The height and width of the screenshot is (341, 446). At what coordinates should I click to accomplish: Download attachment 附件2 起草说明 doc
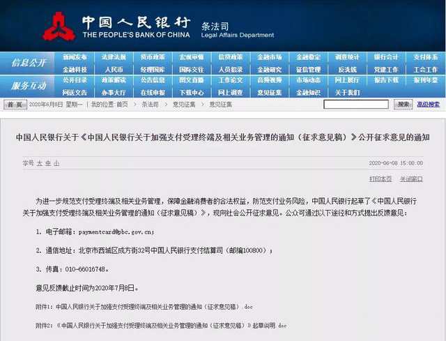[x=161, y=326]
